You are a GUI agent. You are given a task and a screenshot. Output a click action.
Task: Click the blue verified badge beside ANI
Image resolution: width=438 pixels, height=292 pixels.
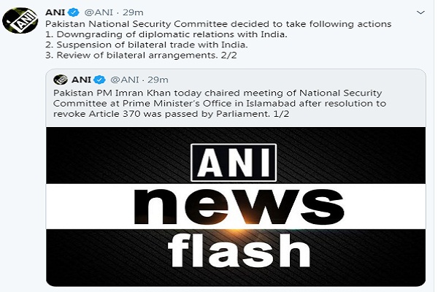74,12
